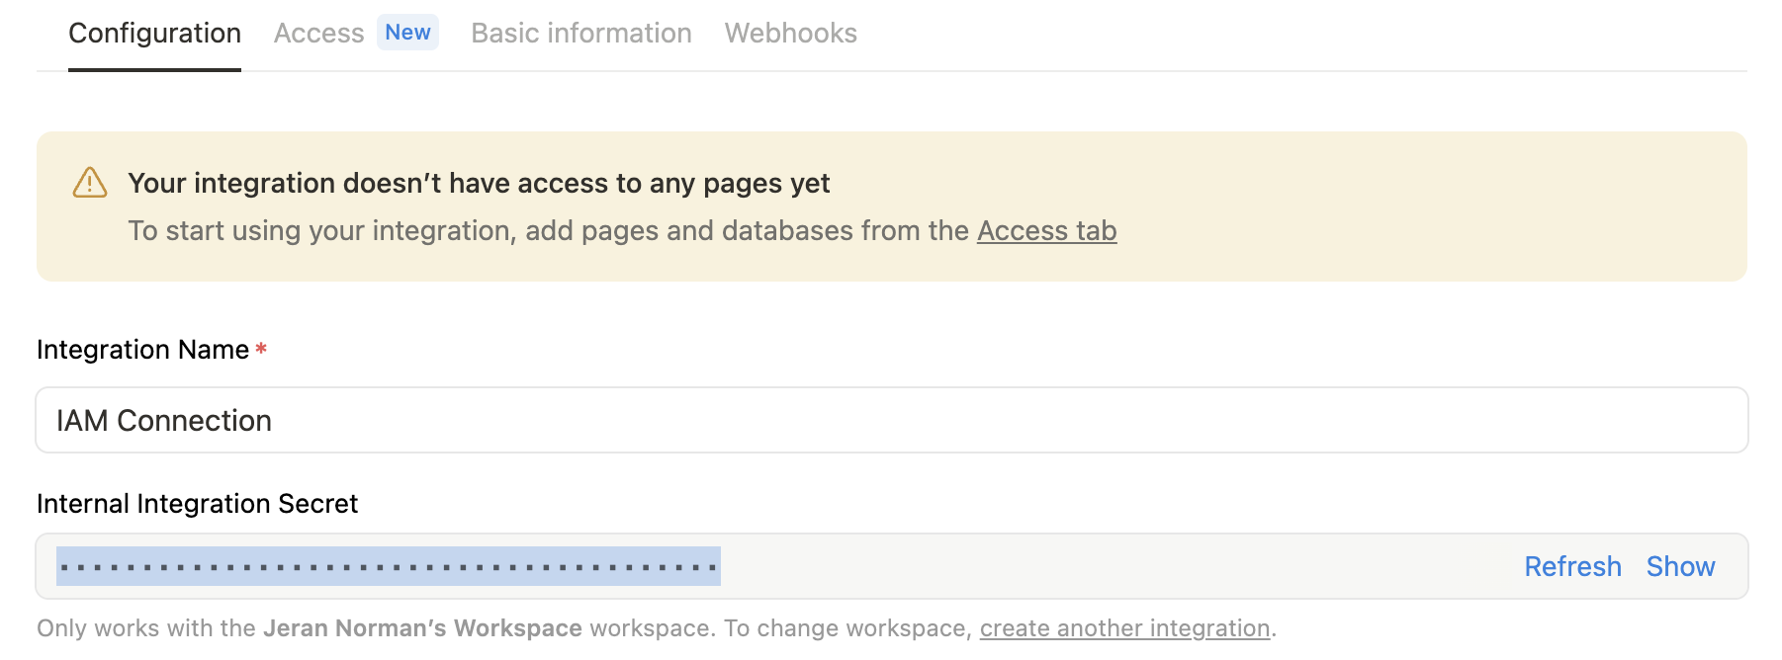Click the highlighted dotted secret characters
The image size is (1782, 660).
coord(389,566)
